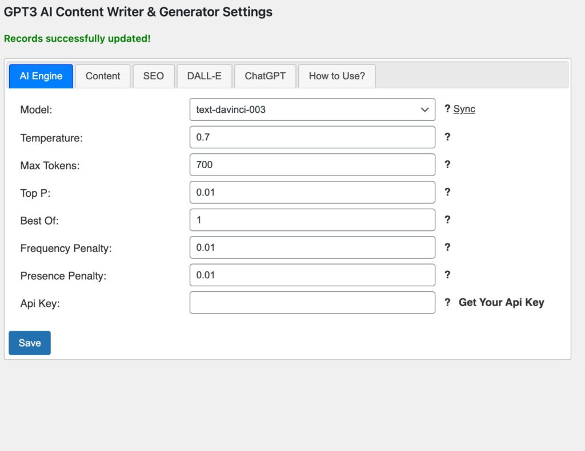Click the Temperature: label text
Image resolution: width=585 pixels, height=451 pixels.
tap(51, 138)
